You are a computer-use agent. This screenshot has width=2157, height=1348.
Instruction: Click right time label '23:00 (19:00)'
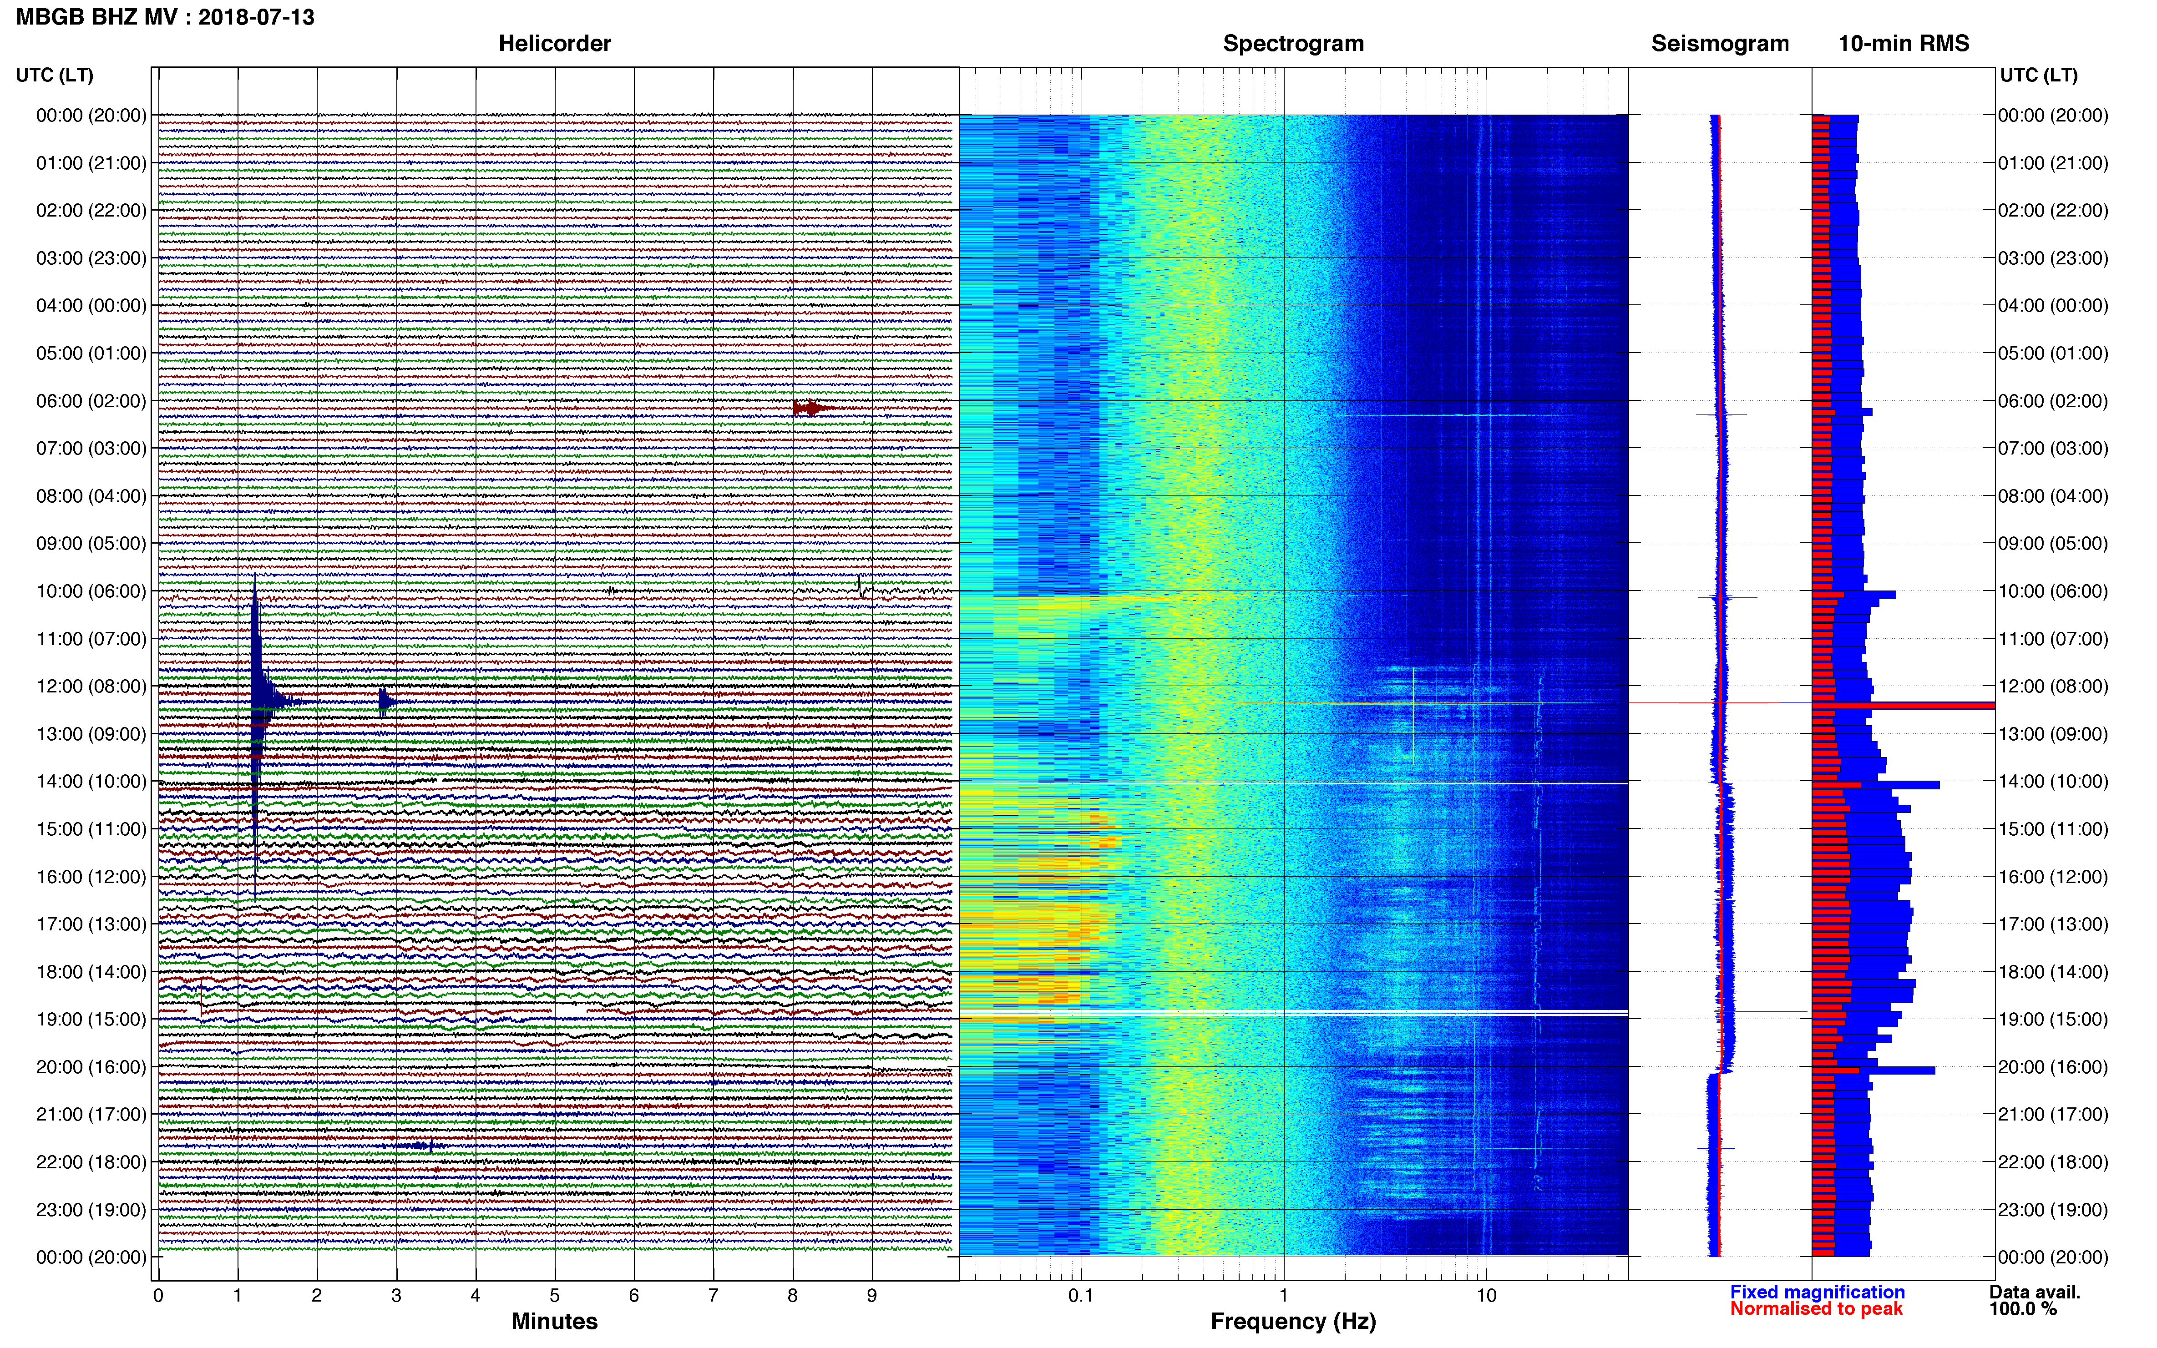tap(2053, 1210)
